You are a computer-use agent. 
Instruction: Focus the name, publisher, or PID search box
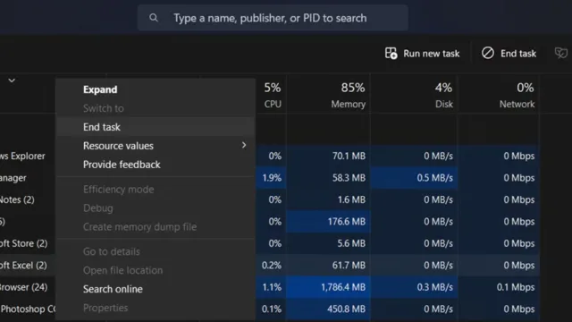(273, 18)
